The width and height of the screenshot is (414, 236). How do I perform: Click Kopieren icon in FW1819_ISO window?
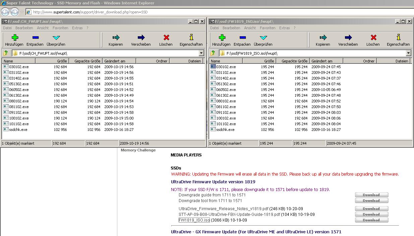tap(323, 38)
